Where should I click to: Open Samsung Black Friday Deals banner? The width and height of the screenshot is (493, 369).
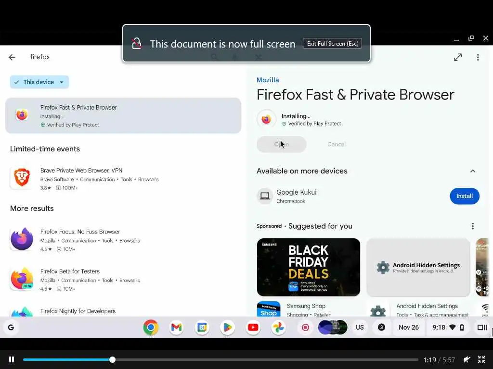click(309, 267)
